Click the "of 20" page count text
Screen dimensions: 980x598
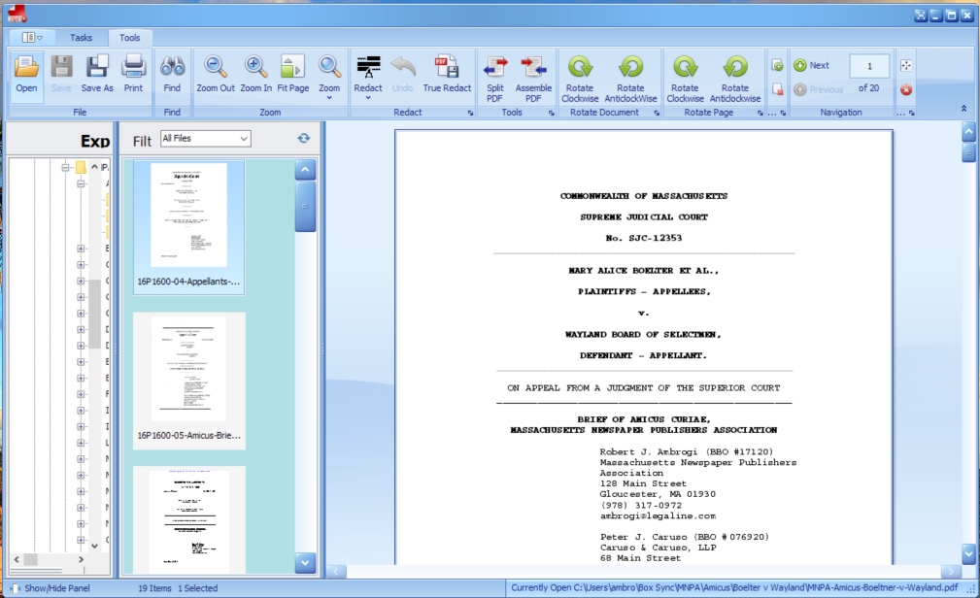coord(868,88)
